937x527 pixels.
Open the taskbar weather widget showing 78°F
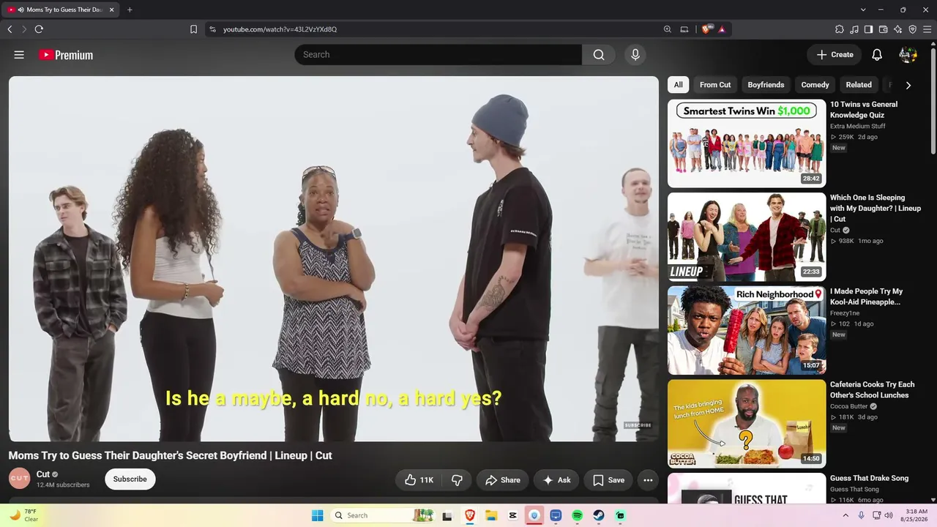point(23,515)
